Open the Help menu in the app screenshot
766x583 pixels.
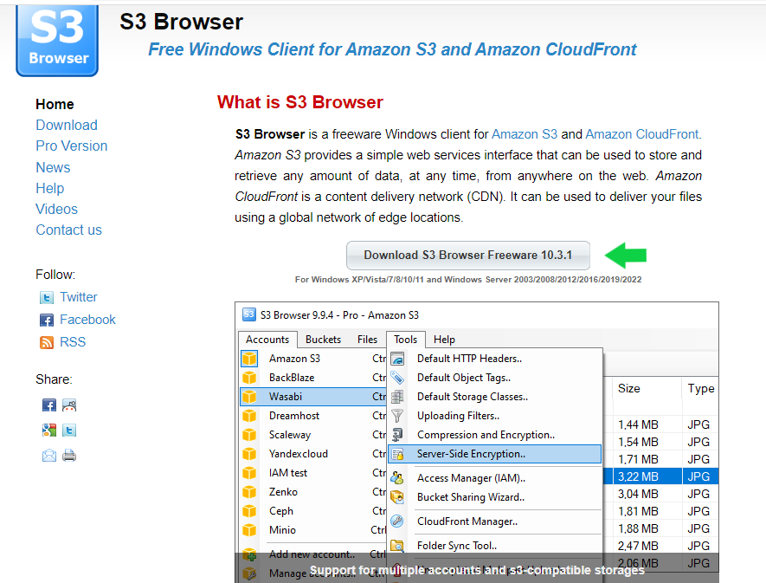(x=444, y=340)
